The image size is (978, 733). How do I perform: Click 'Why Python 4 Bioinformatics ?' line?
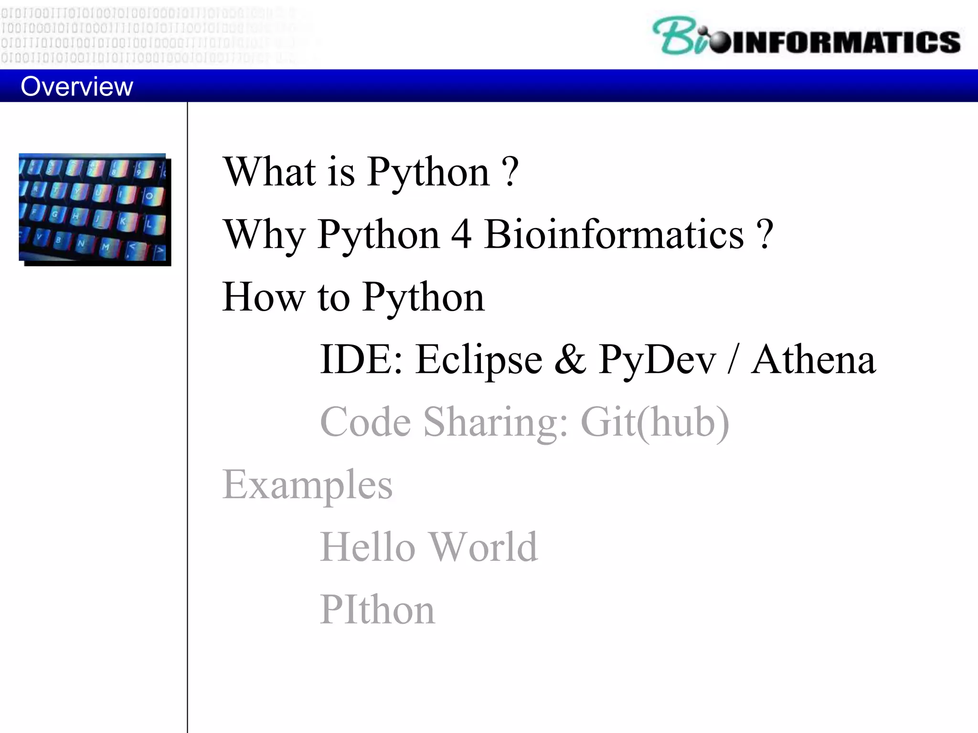(x=498, y=236)
